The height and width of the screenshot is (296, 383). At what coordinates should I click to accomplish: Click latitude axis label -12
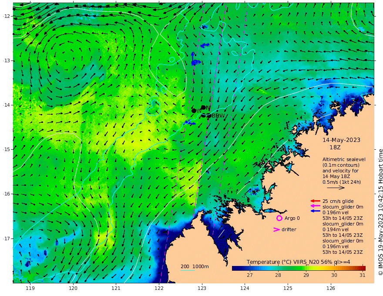click(x=7, y=16)
